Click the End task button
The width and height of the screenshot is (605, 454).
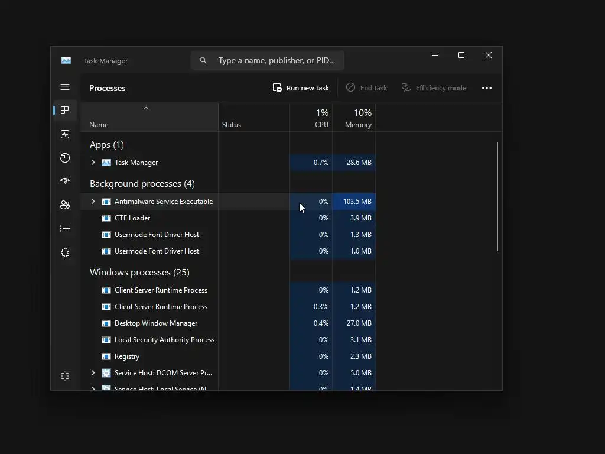366,88
